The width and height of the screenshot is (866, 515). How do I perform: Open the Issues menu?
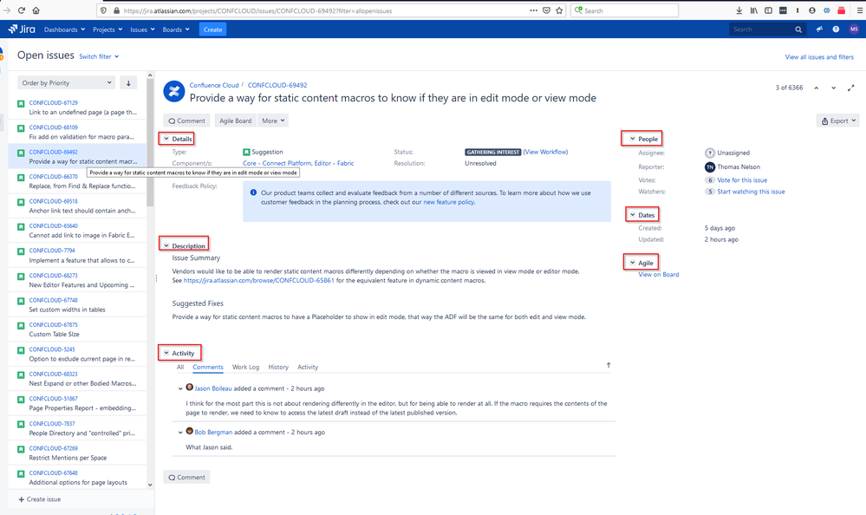(142, 29)
